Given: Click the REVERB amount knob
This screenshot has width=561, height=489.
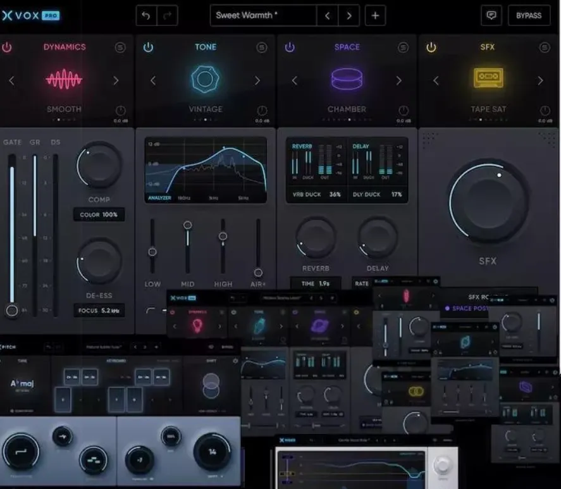Looking at the screenshot, I should (x=316, y=238).
